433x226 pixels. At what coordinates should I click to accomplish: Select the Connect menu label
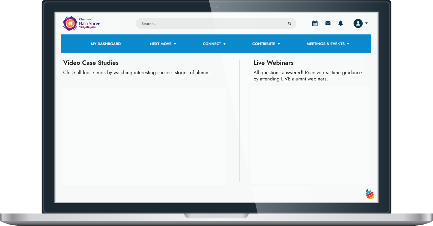[212, 44]
